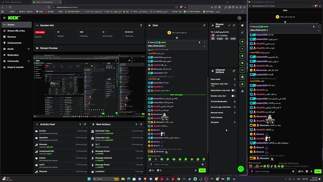Image resolution: width=323 pixels, height=182 pixels.
Task: Pop out the Mod Actions panel
Action: pos(141,124)
